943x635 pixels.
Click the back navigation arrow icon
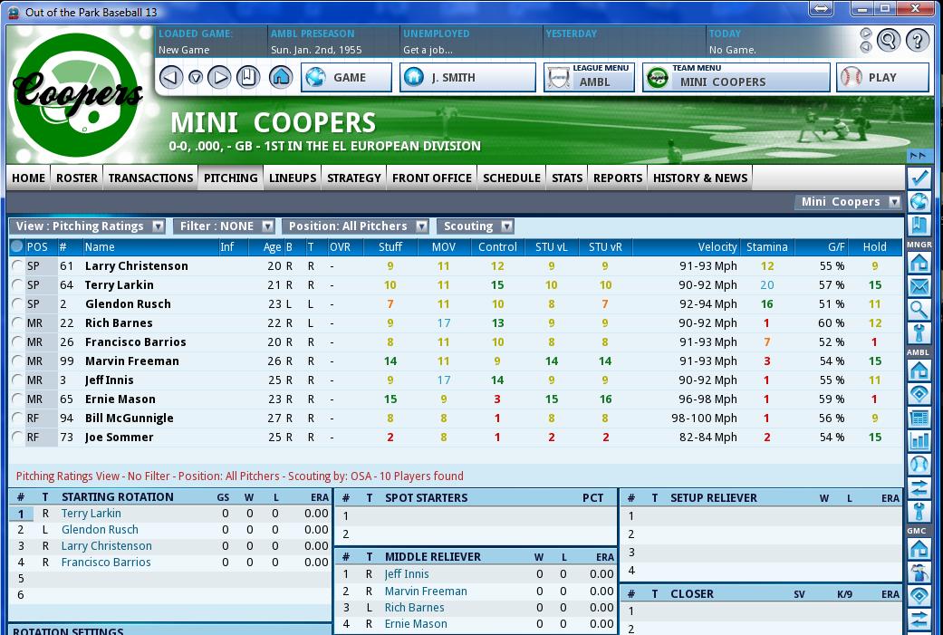point(171,78)
